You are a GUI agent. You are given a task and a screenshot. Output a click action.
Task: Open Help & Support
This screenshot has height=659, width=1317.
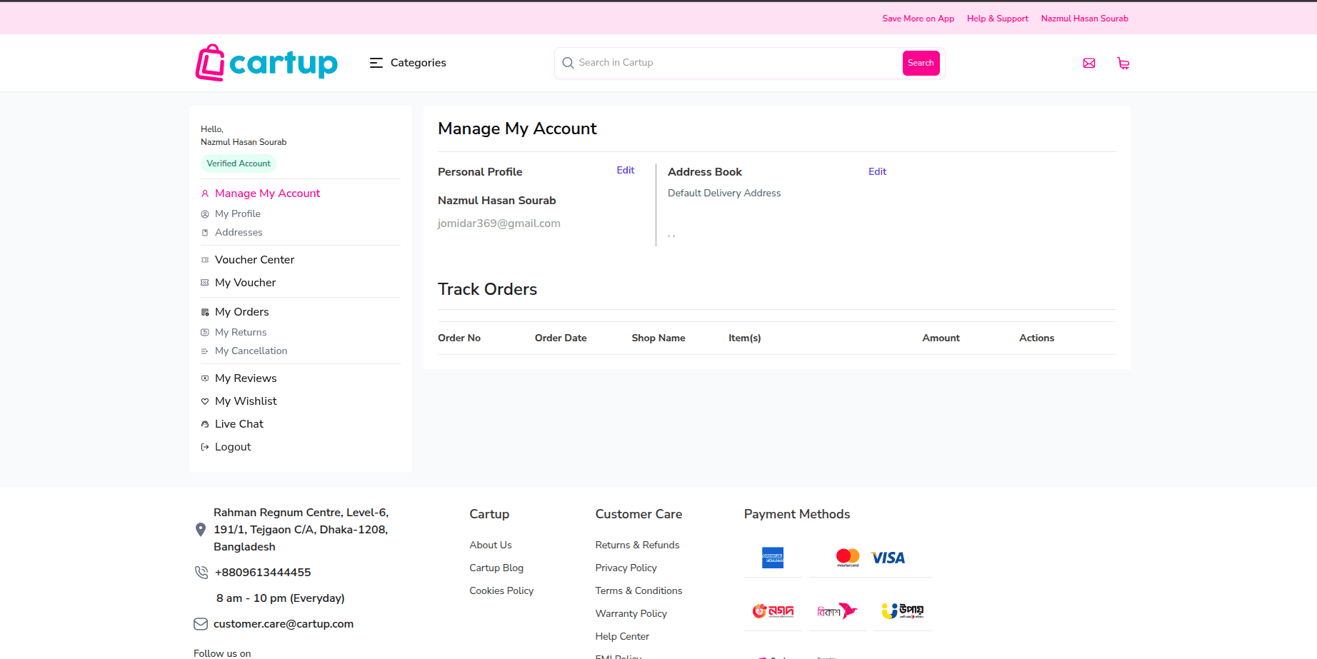click(997, 19)
